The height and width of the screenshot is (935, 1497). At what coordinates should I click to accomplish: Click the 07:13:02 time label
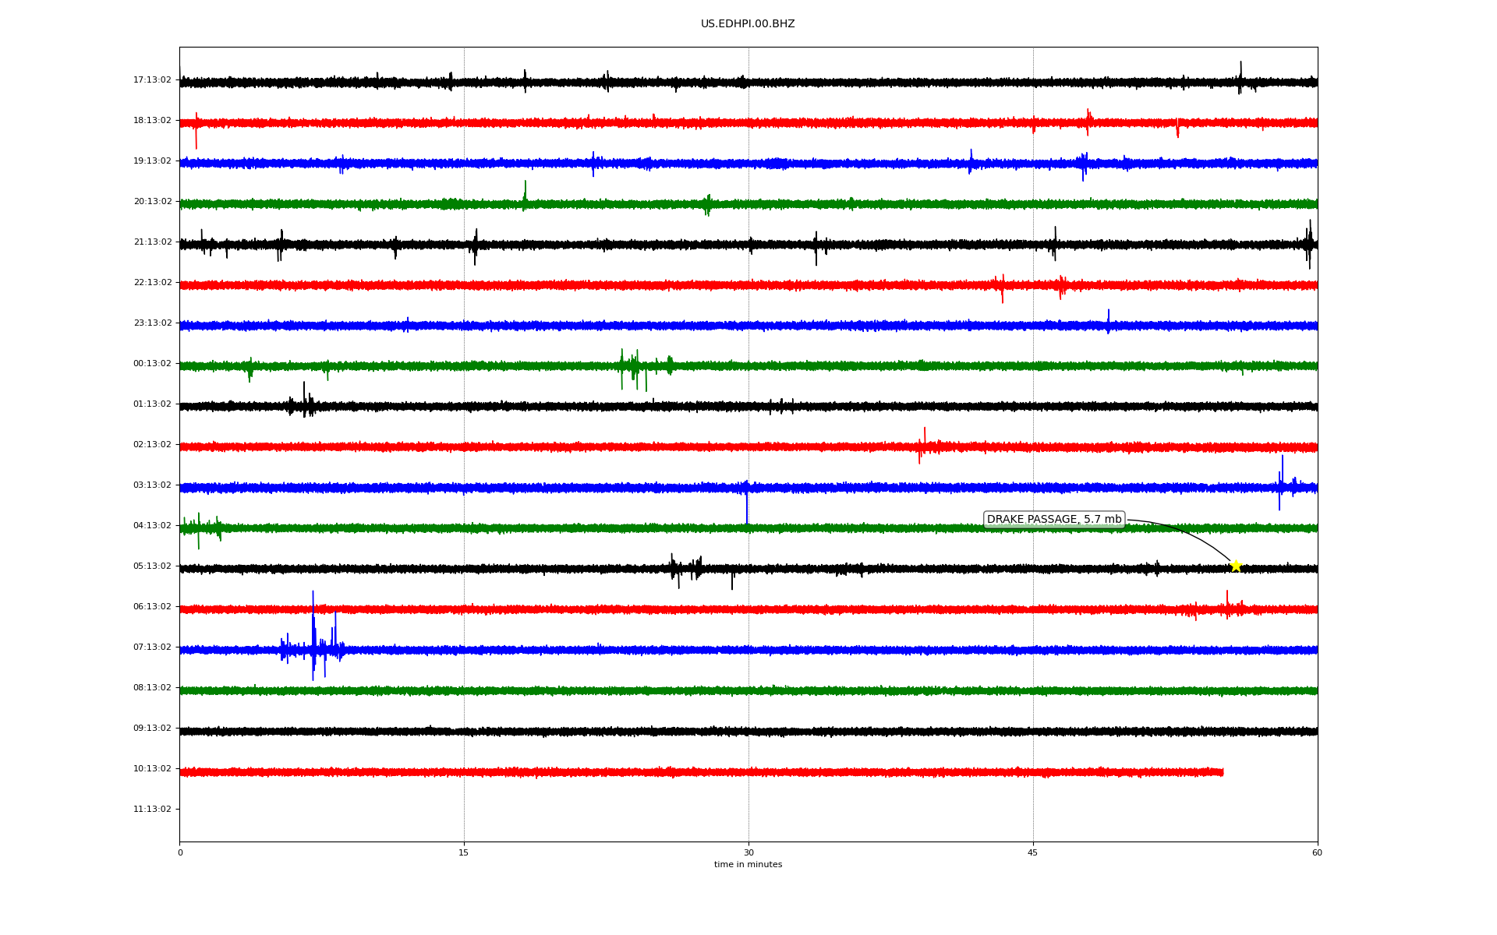click(x=152, y=647)
